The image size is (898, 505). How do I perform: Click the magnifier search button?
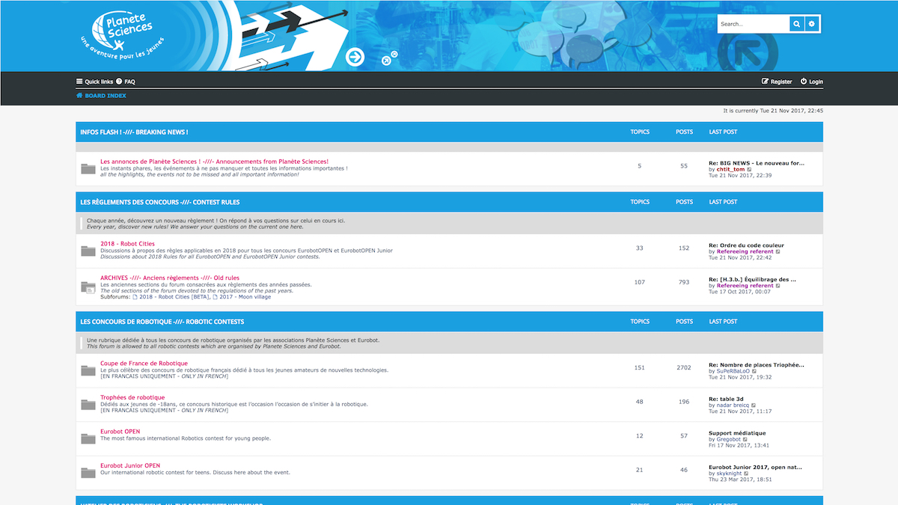pyautogui.click(x=797, y=24)
